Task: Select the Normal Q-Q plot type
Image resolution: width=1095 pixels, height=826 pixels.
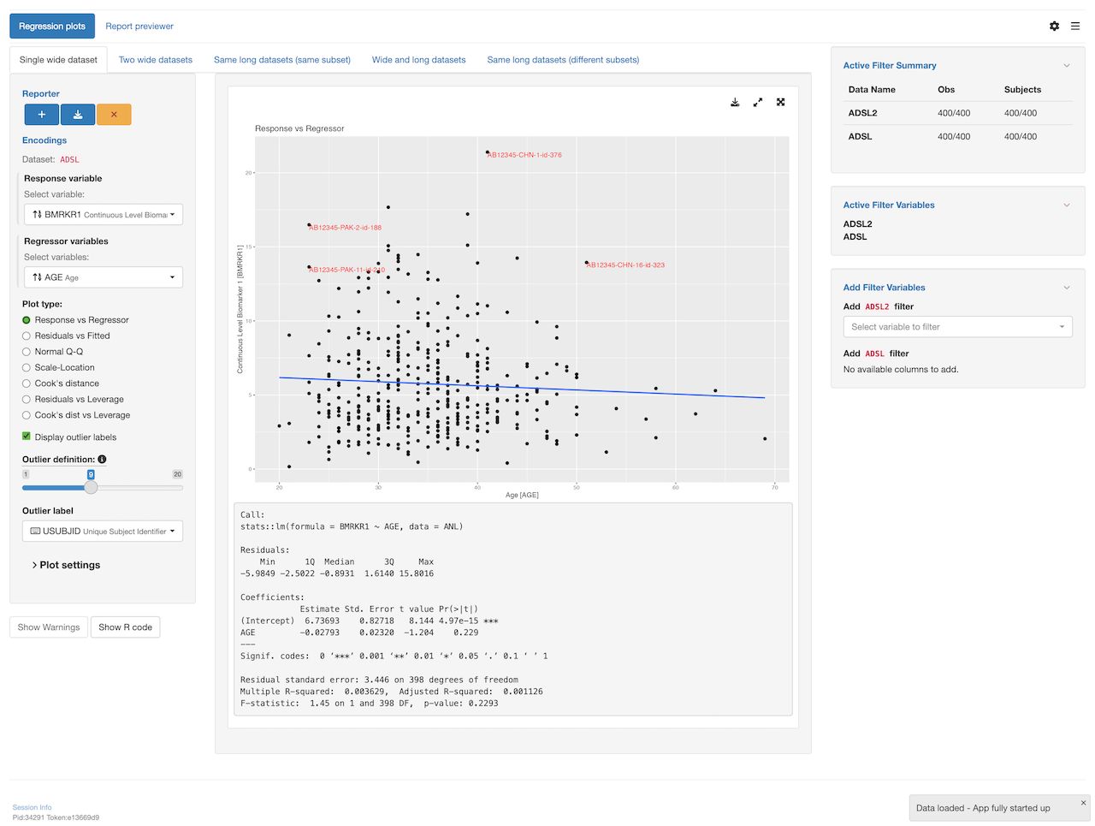Action: click(27, 352)
